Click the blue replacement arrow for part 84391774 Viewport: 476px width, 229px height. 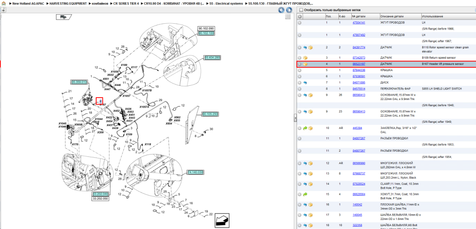(305, 47)
